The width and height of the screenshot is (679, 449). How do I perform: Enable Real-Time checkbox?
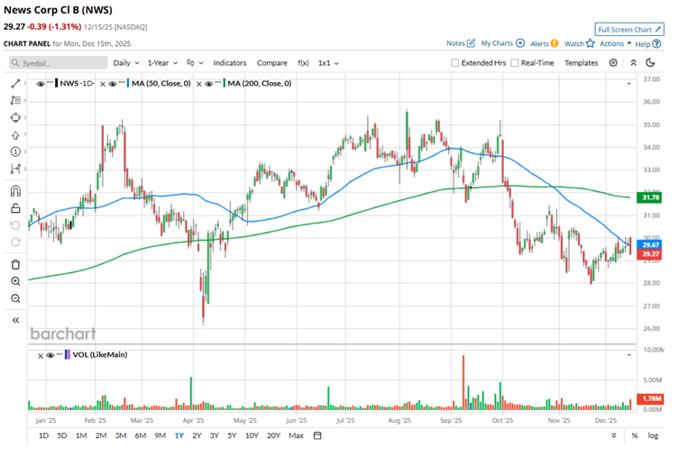pyautogui.click(x=515, y=63)
